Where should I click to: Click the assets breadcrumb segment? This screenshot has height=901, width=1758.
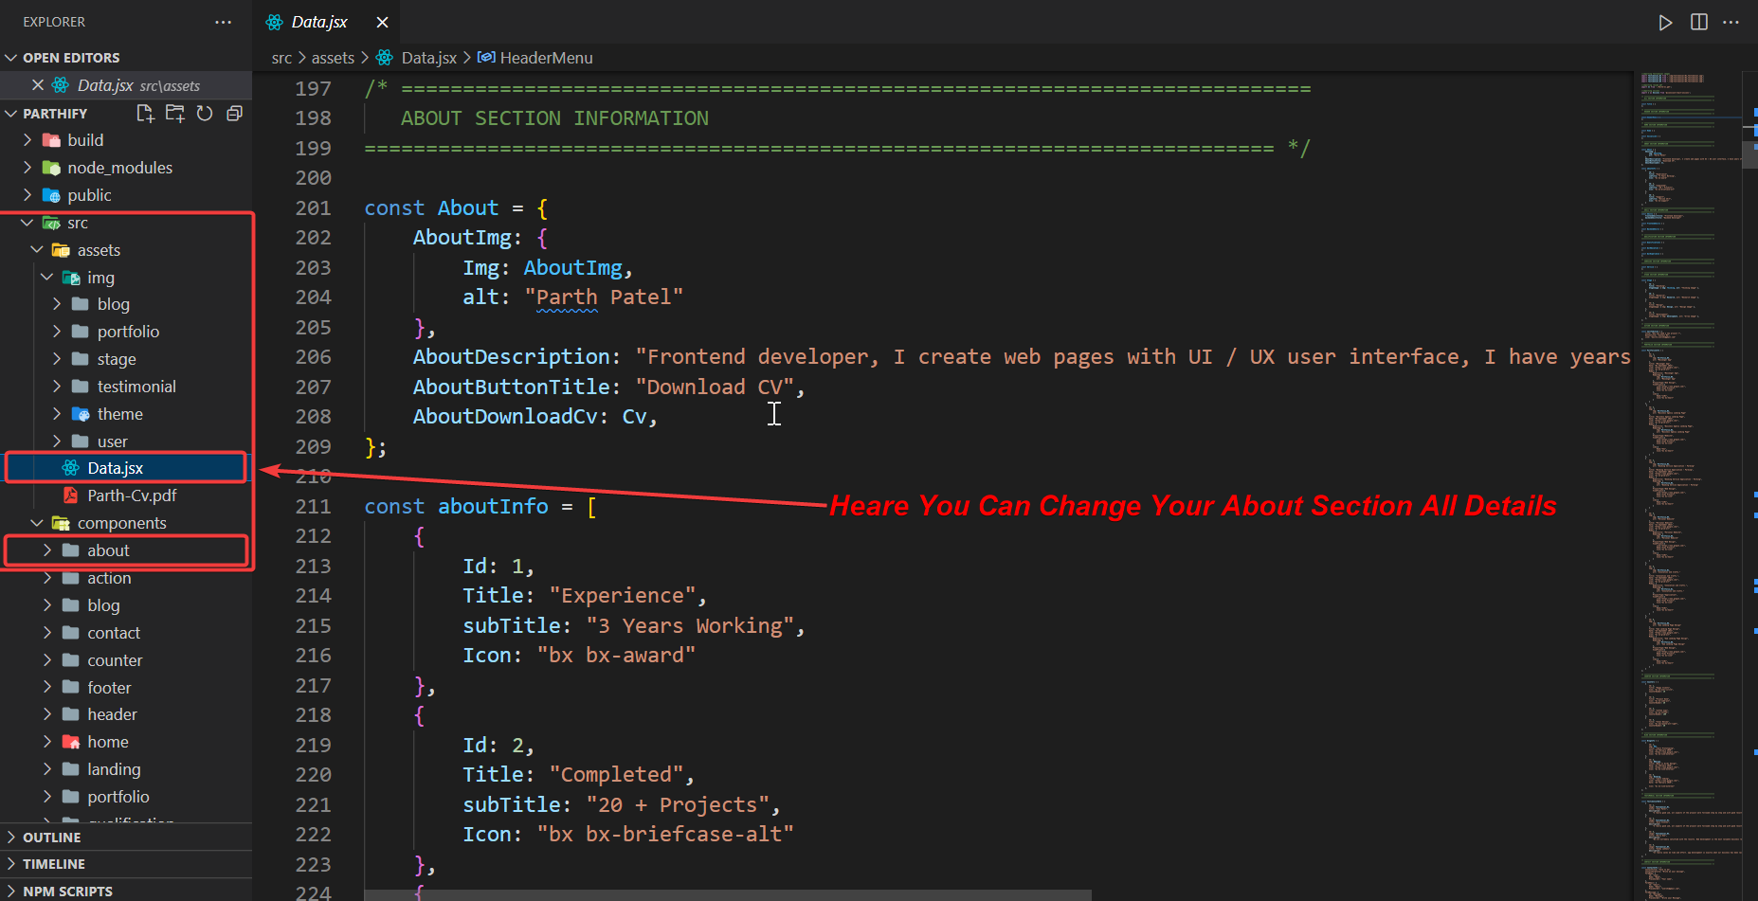[x=333, y=58]
